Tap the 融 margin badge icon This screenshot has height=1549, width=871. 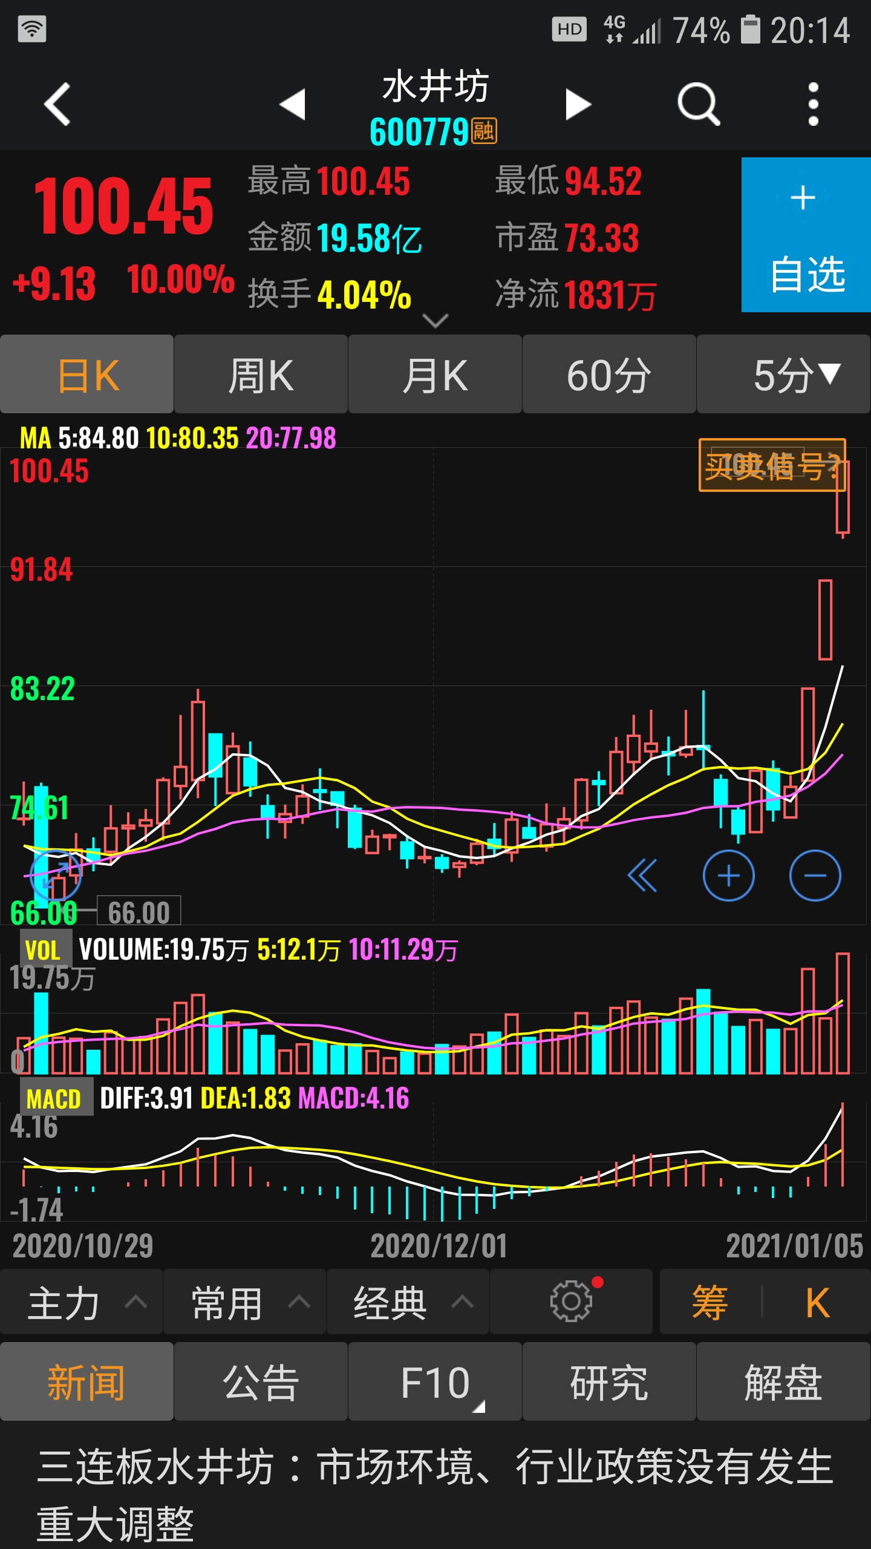tap(484, 131)
